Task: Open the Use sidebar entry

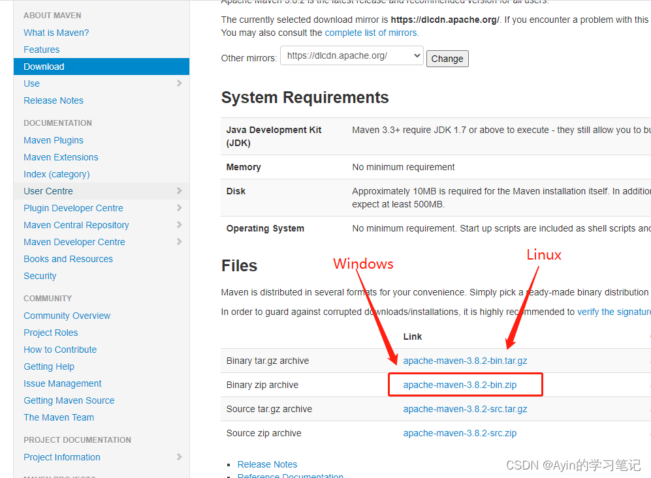Action: click(x=31, y=83)
